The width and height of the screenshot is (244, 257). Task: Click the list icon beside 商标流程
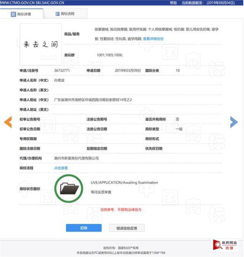click(58, 14)
